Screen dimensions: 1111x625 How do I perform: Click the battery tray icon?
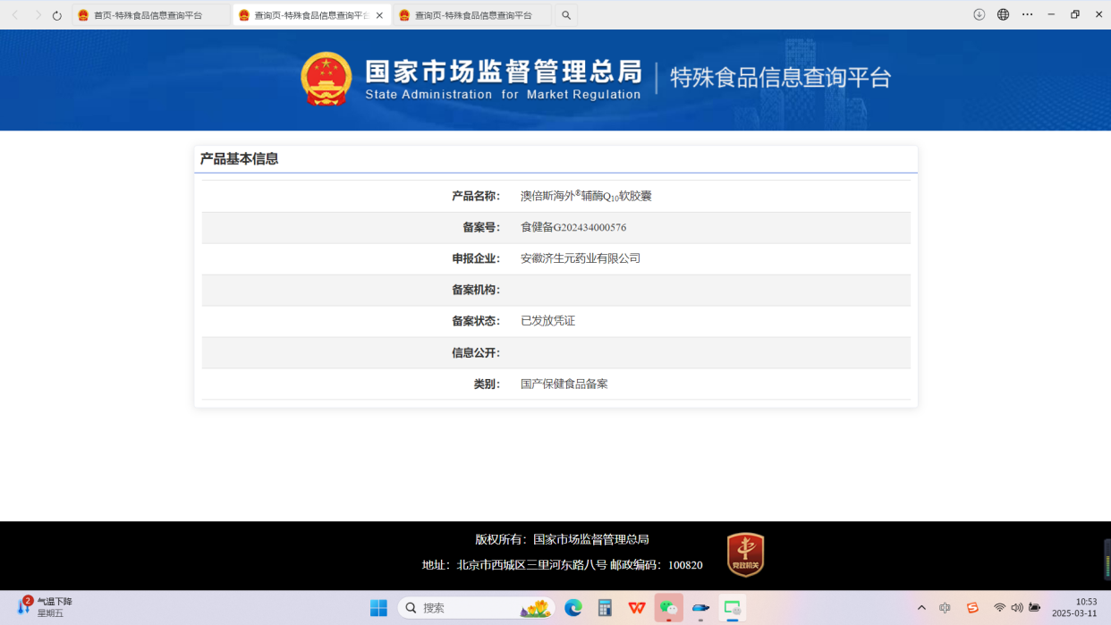point(1034,608)
